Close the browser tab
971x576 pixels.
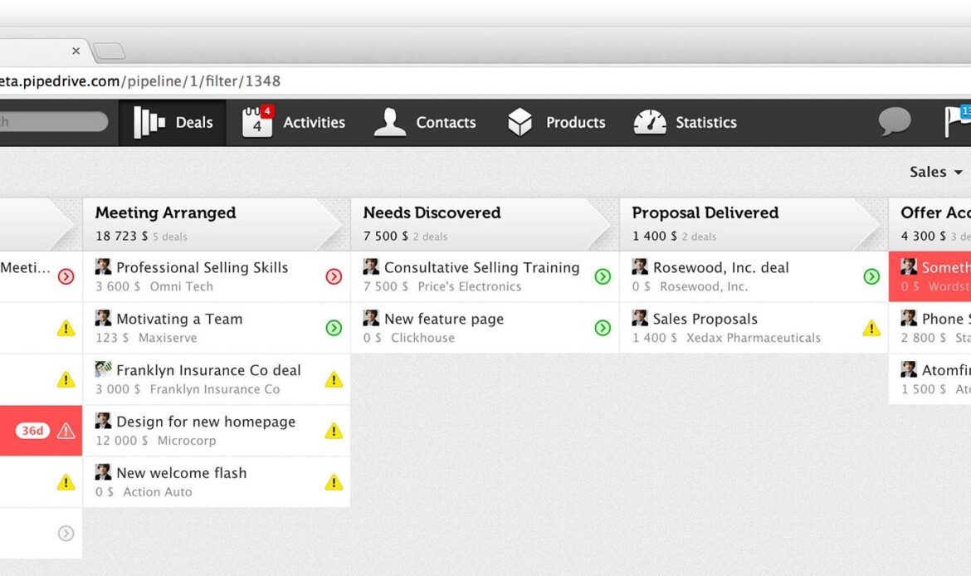coord(76,51)
